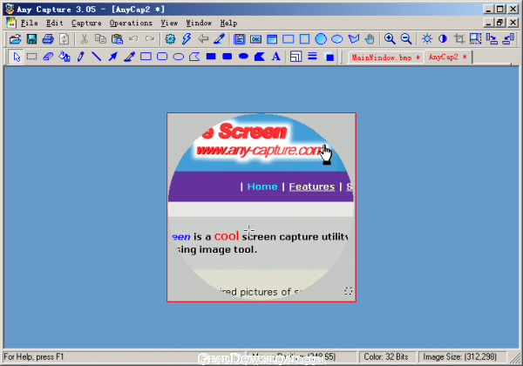Screen dimensions: 523x366
Task: Click the lightning bolt quick capture icon
Action: point(187,39)
